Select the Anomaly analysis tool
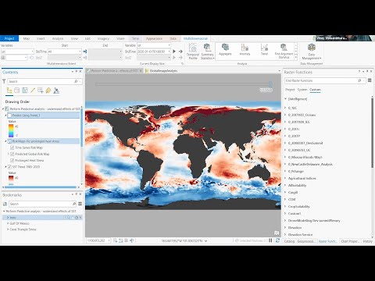 (245, 49)
